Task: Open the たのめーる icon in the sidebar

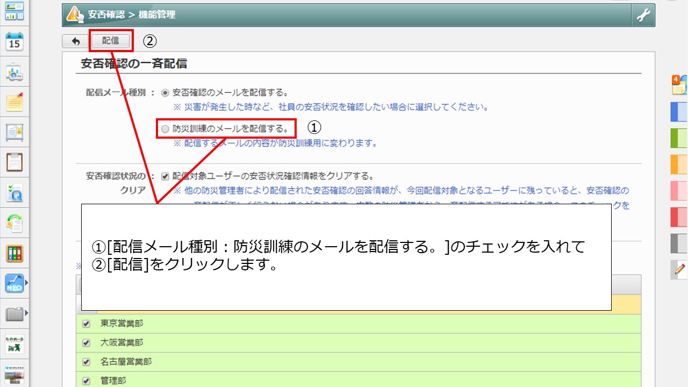Action: (15, 345)
